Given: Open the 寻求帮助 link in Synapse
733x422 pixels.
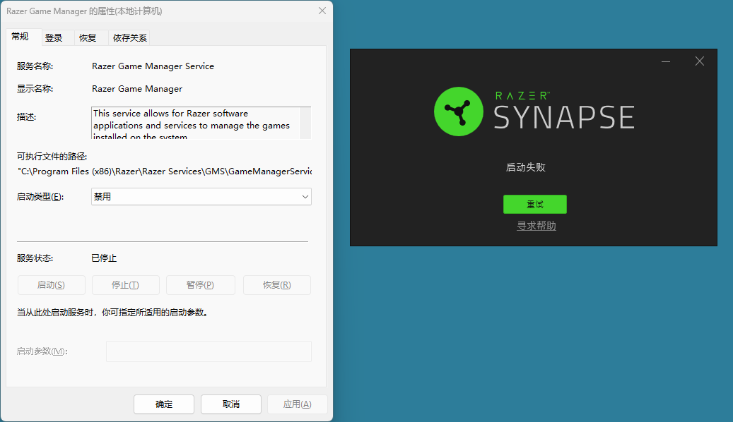Looking at the screenshot, I should tap(536, 226).
